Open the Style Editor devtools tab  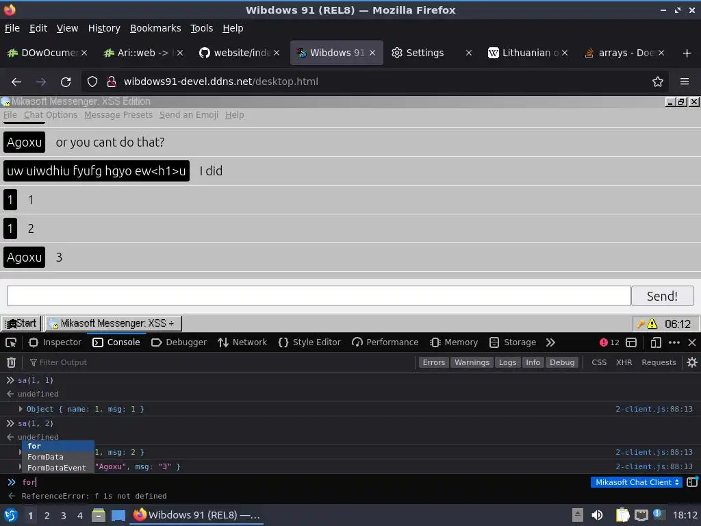(x=309, y=342)
